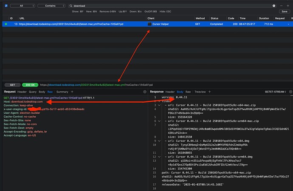This screenshot has width=293, height=191.
Task: Click 'size: 155564328' in response body
Action: [x=180, y=117]
